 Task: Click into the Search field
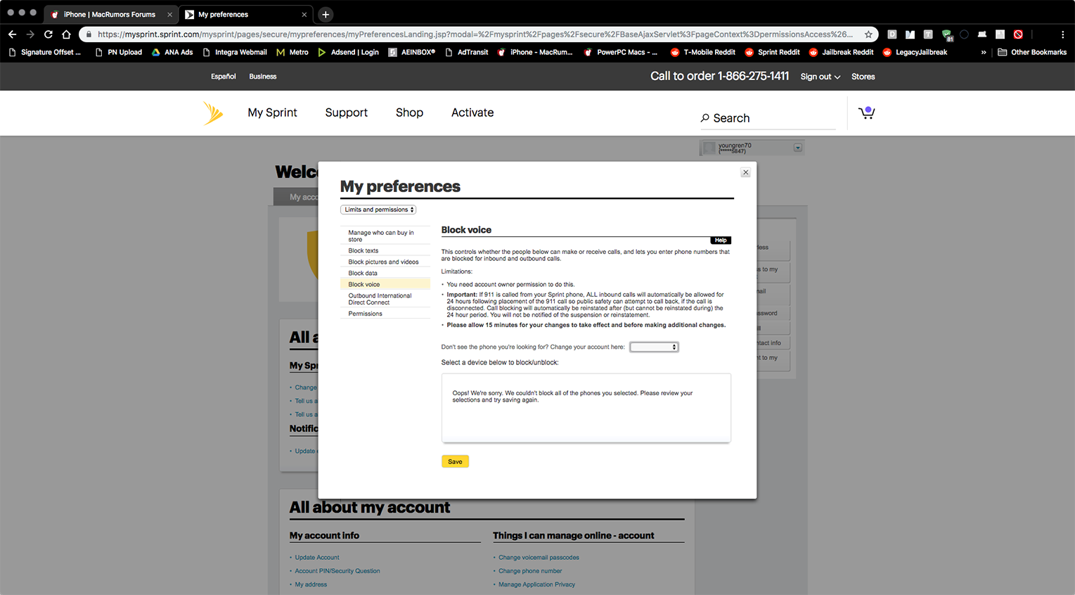(x=768, y=118)
